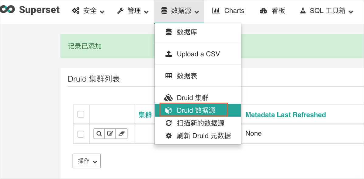Click the table grid icon beside 数据表
364x179 pixels.
168,75
